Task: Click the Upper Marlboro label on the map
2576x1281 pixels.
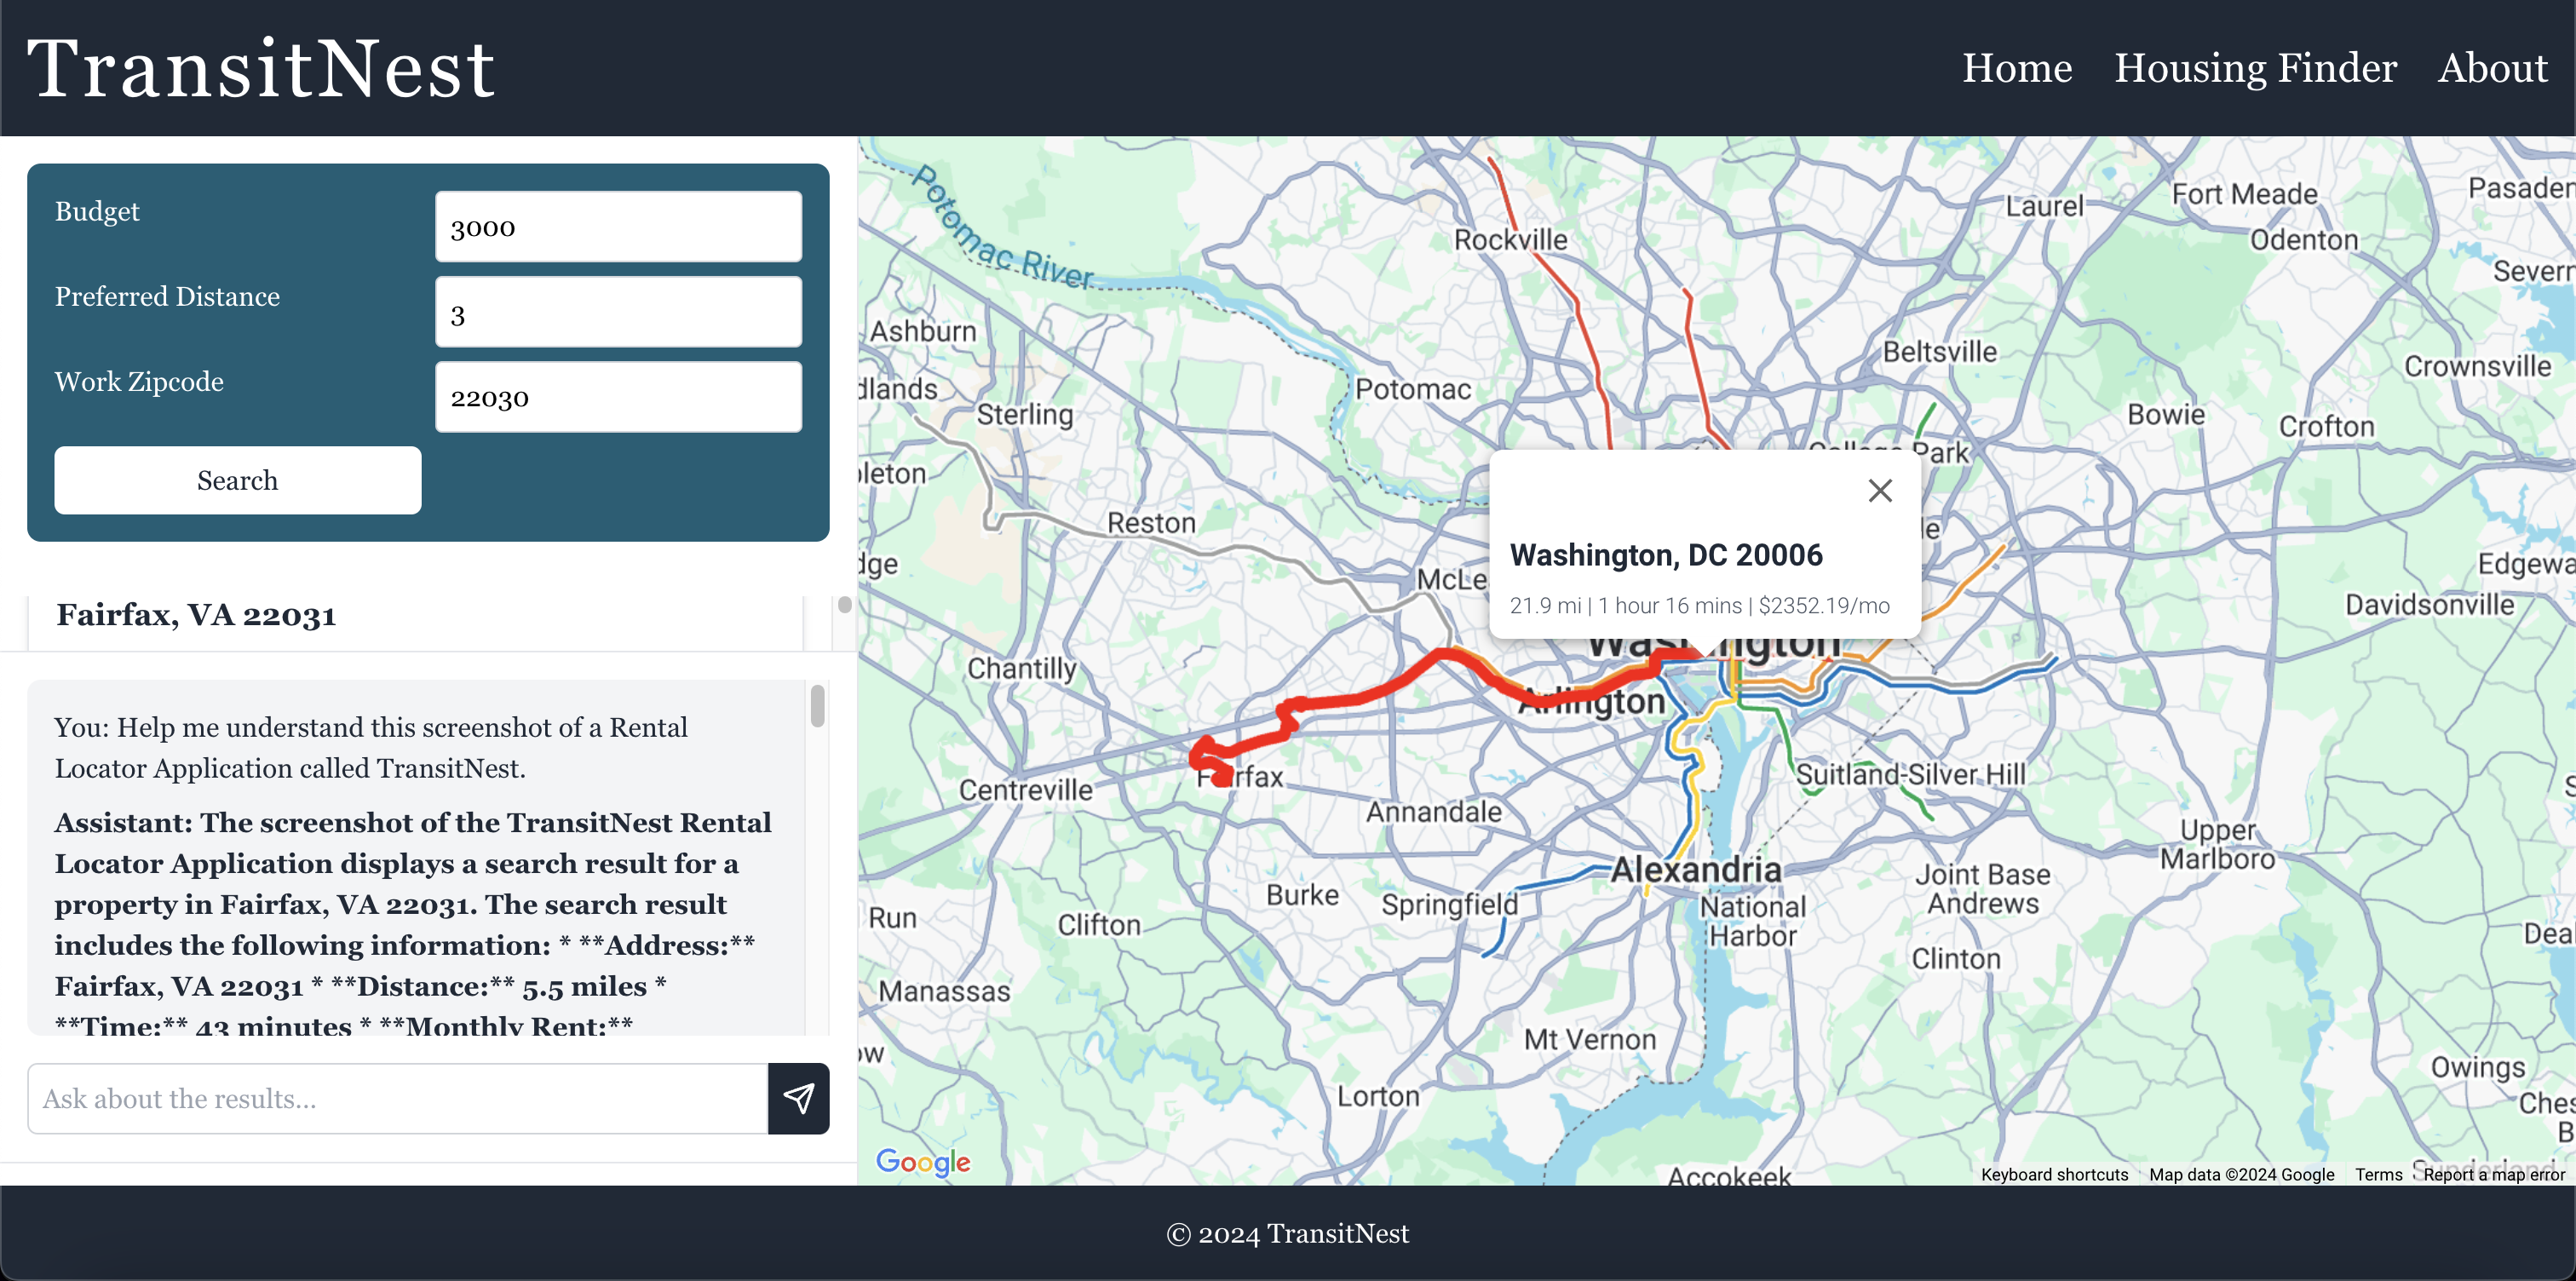Action: tap(2217, 844)
